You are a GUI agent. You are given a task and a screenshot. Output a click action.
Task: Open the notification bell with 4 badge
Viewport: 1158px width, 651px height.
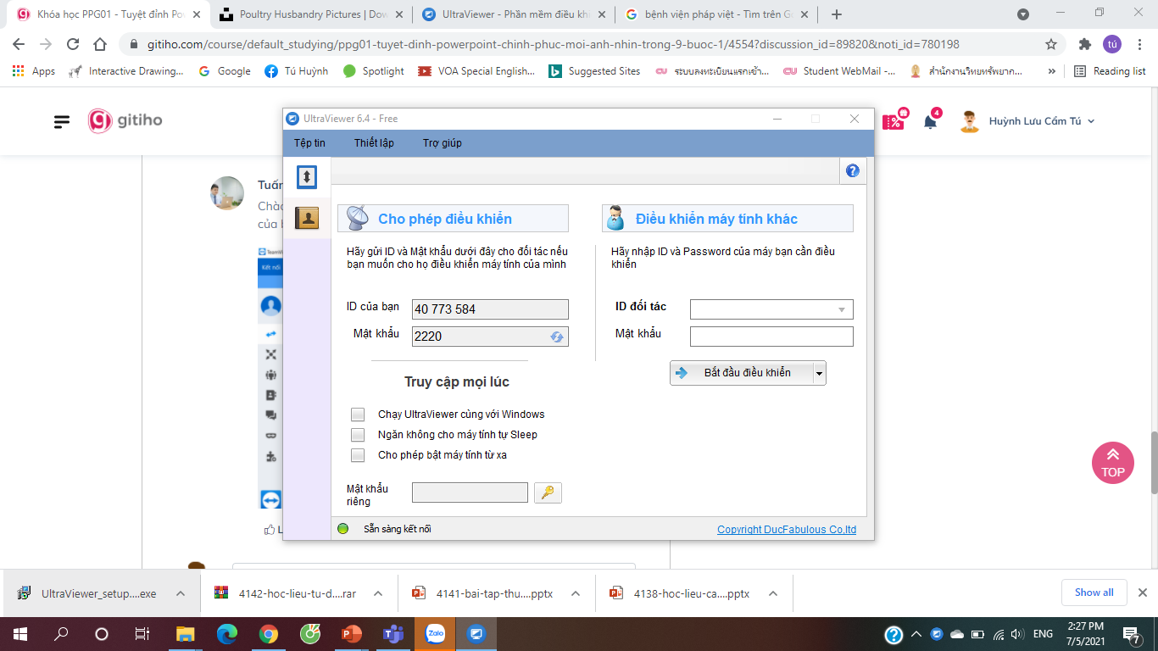tap(930, 120)
